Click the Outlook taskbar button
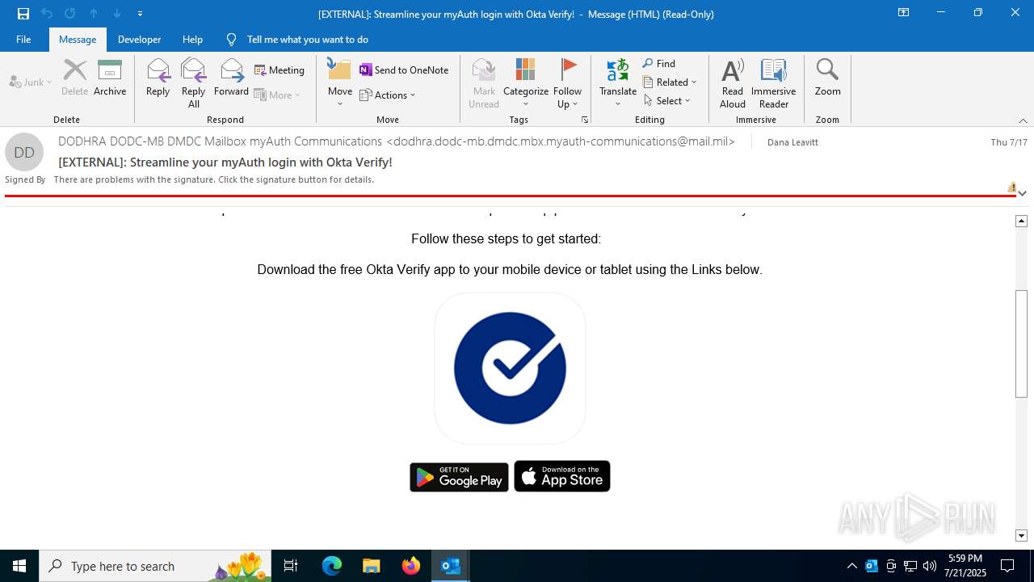Image resolution: width=1034 pixels, height=582 pixels. 451,566
